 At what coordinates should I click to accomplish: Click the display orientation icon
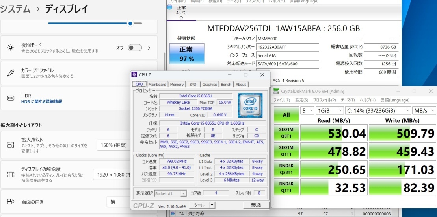[11, 202]
